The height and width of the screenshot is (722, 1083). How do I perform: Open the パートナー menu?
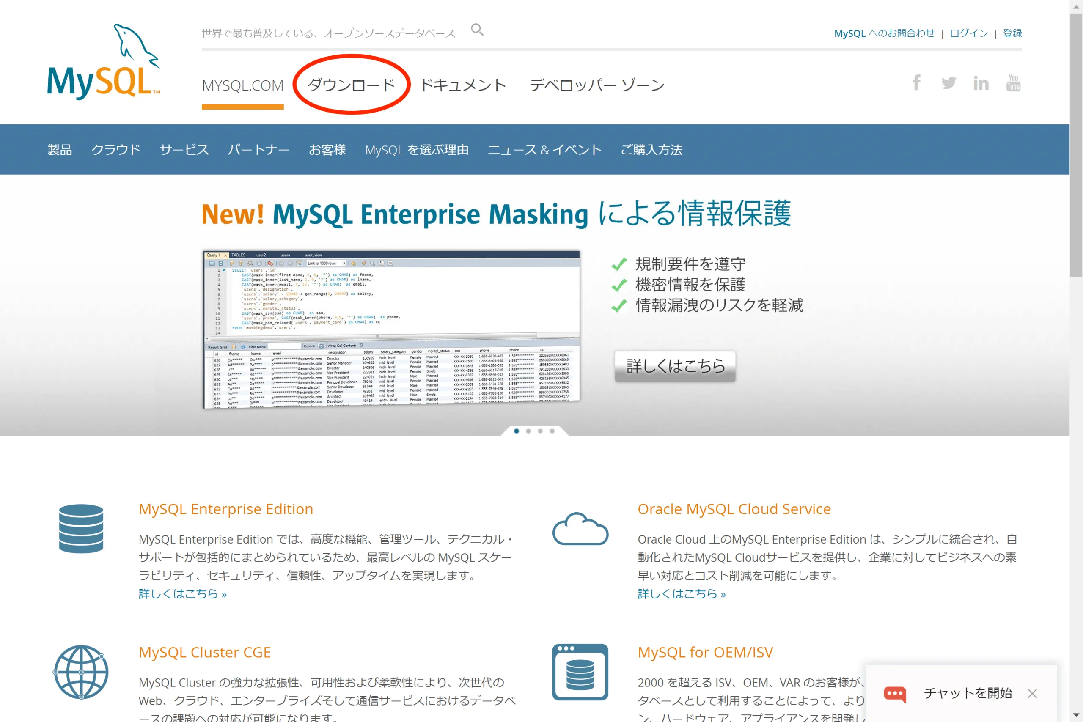[259, 150]
